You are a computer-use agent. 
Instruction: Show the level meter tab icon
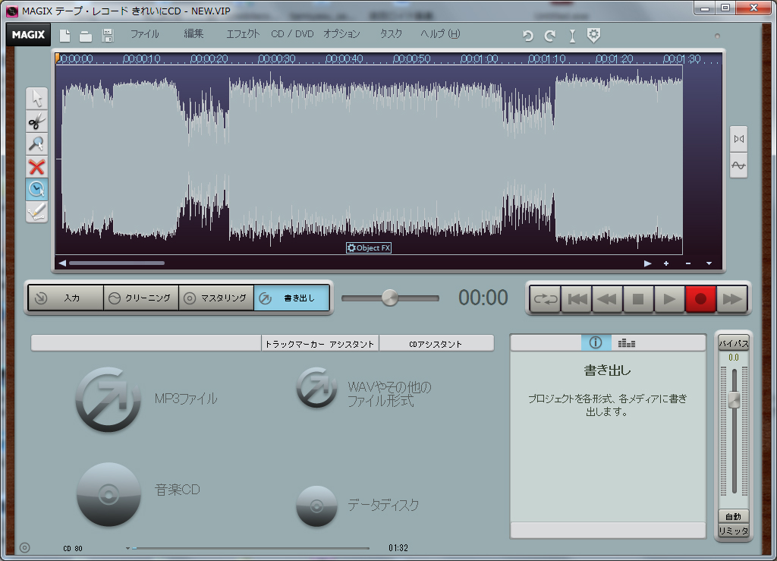tap(626, 343)
